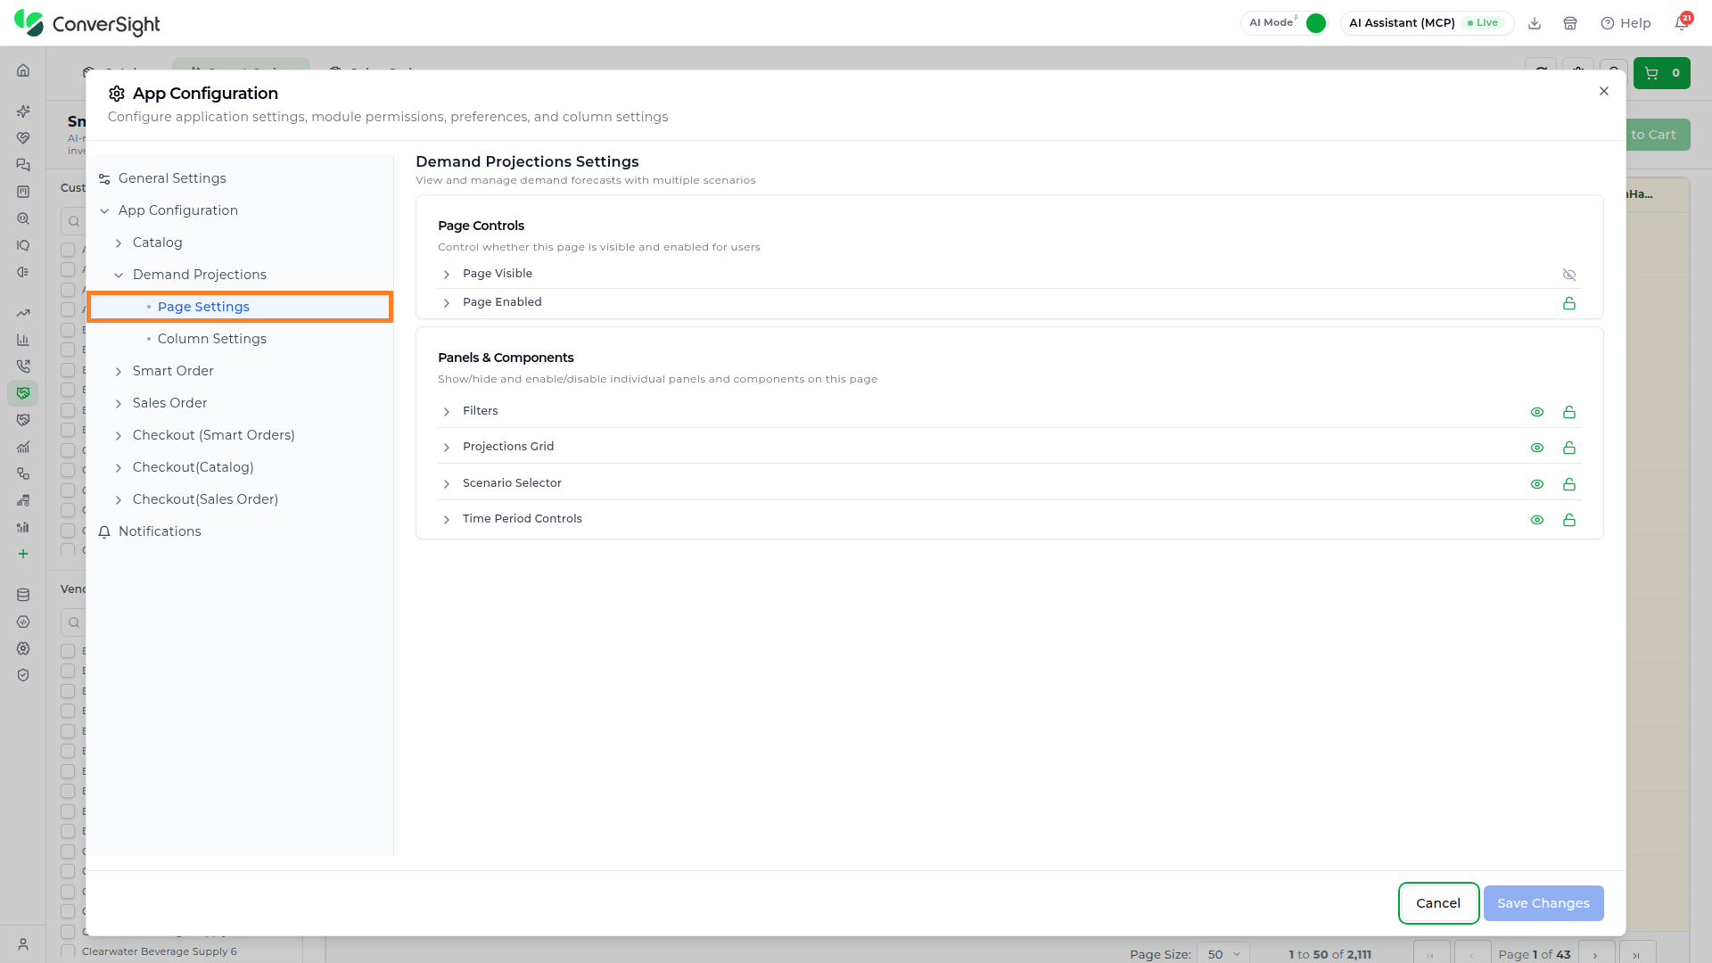Open the store icon in top bar
Viewport: 1712px width, 963px height.
(x=1570, y=23)
